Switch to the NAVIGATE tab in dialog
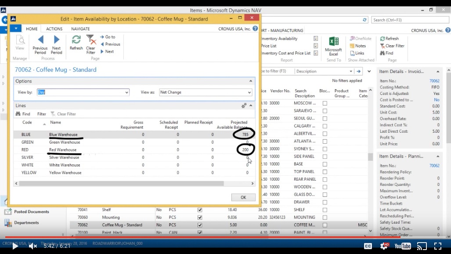Image resolution: width=451 pixels, height=254 pixels. pyautogui.click(x=80, y=29)
